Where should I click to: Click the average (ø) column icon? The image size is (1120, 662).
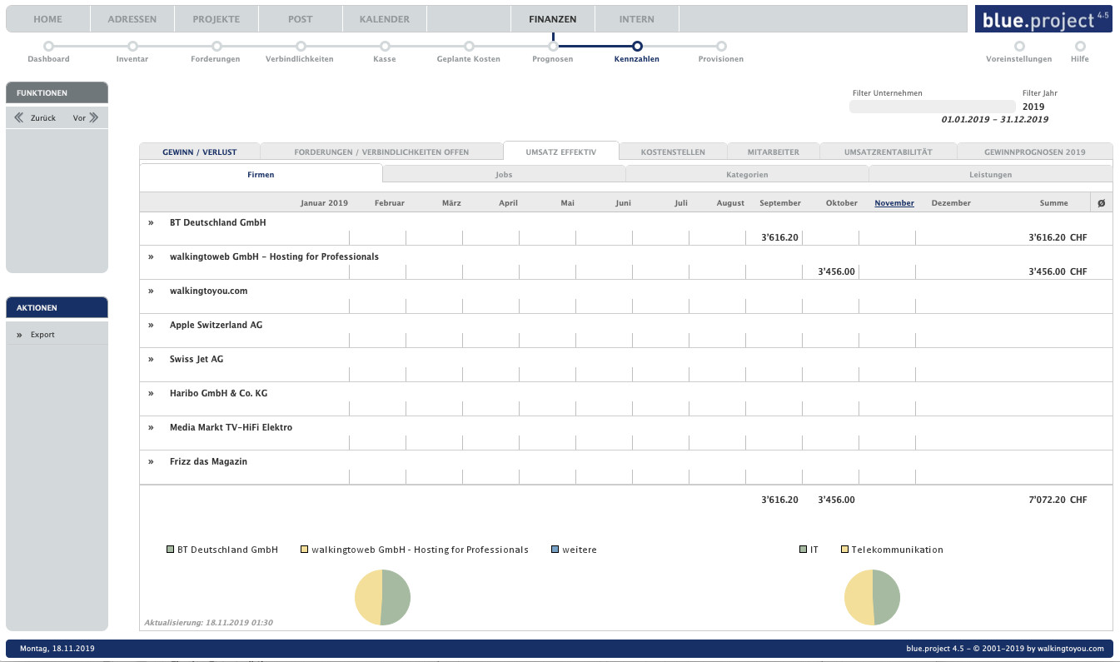(x=1101, y=203)
